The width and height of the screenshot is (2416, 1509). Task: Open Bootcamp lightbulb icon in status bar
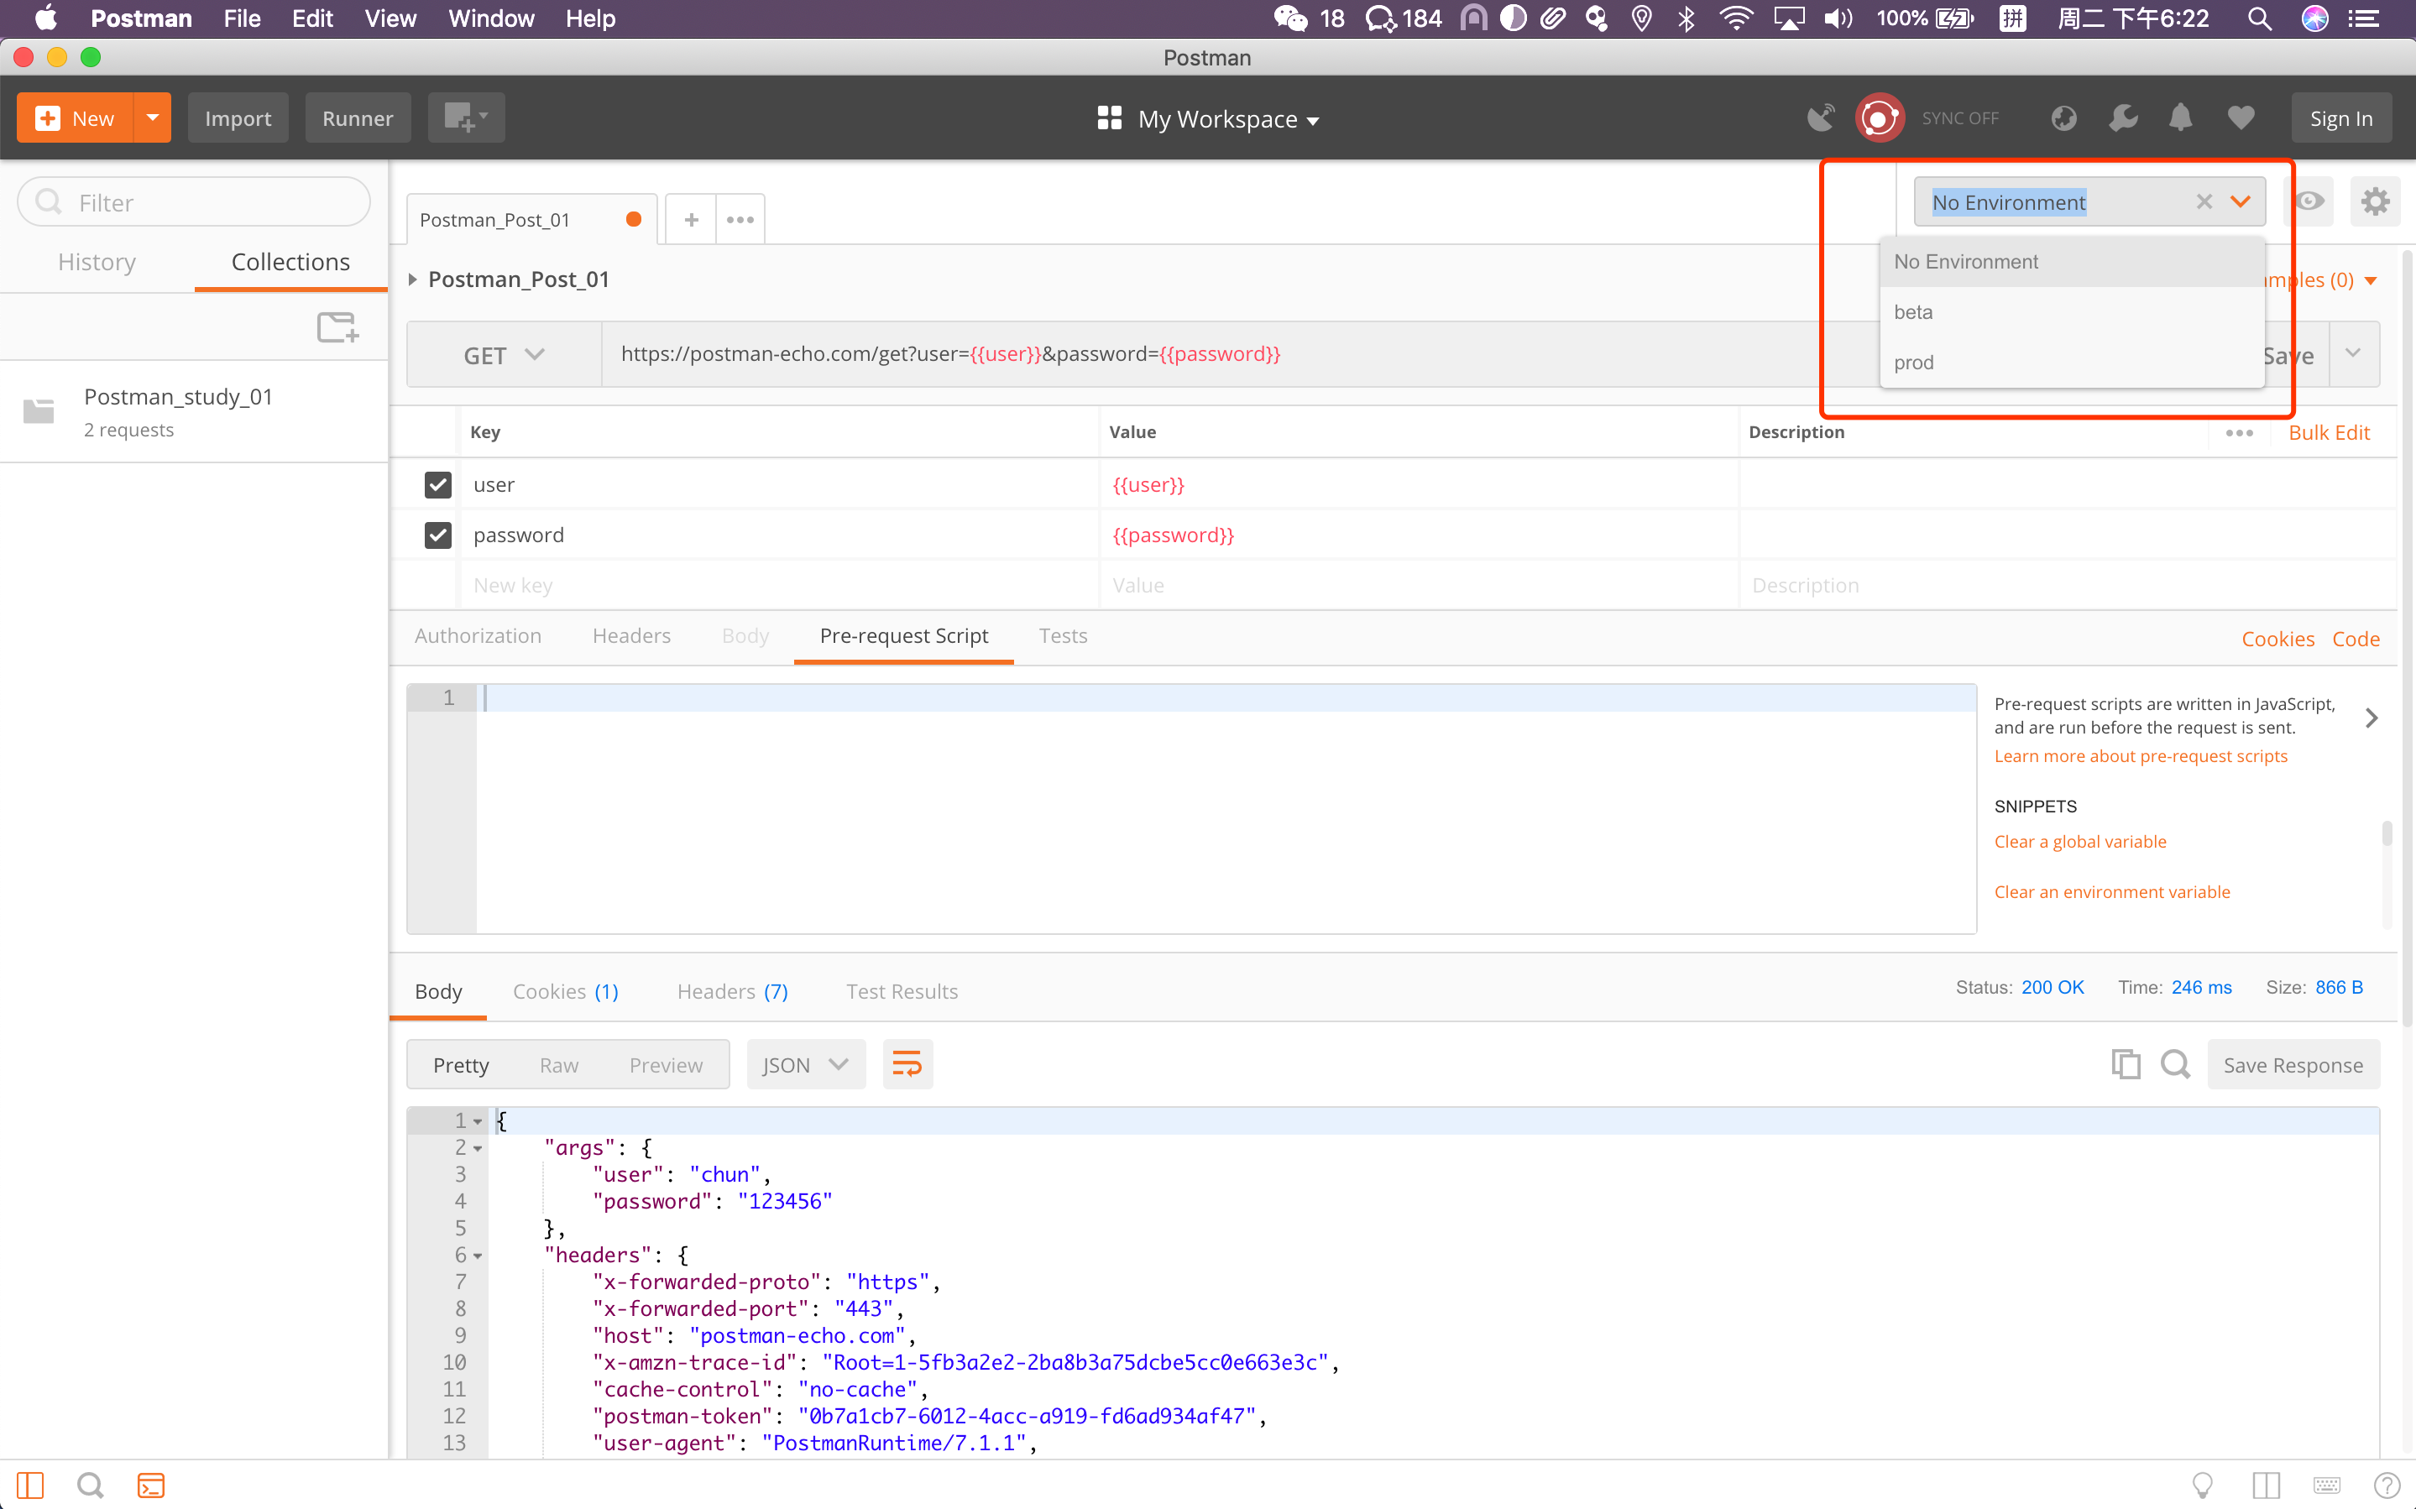coord(2203,1485)
